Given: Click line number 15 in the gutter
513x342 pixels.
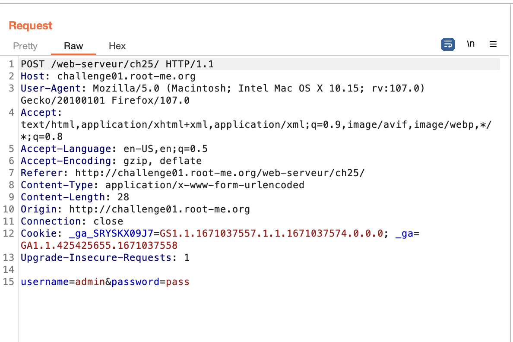Looking at the screenshot, I should pos(12,282).
